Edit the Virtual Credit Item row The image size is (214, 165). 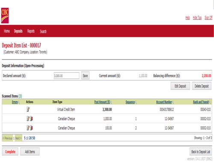pos(28,109)
